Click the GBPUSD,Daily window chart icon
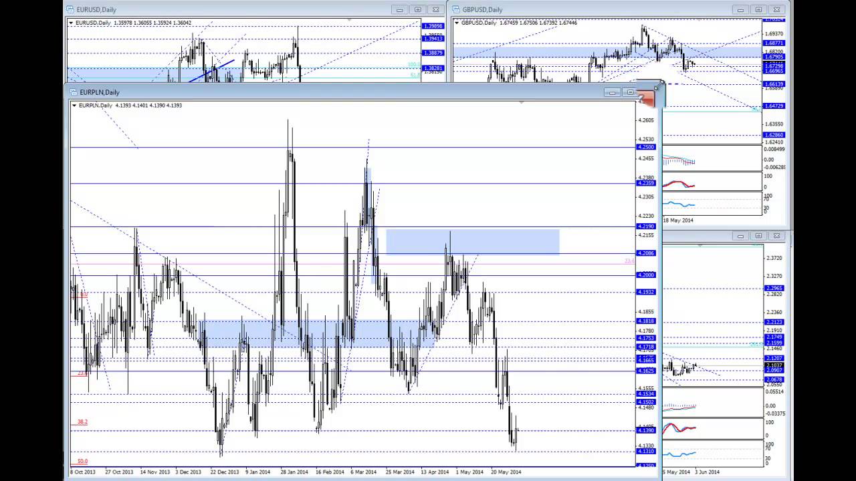856x481 pixels. click(x=456, y=9)
